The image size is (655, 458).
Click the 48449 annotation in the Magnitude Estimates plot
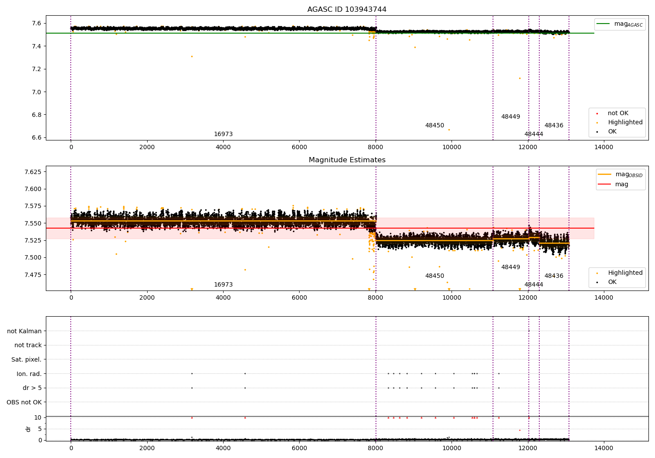click(510, 267)
